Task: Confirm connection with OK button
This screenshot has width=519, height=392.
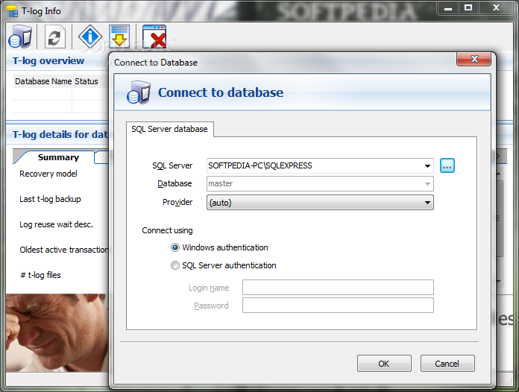Action: (x=384, y=364)
